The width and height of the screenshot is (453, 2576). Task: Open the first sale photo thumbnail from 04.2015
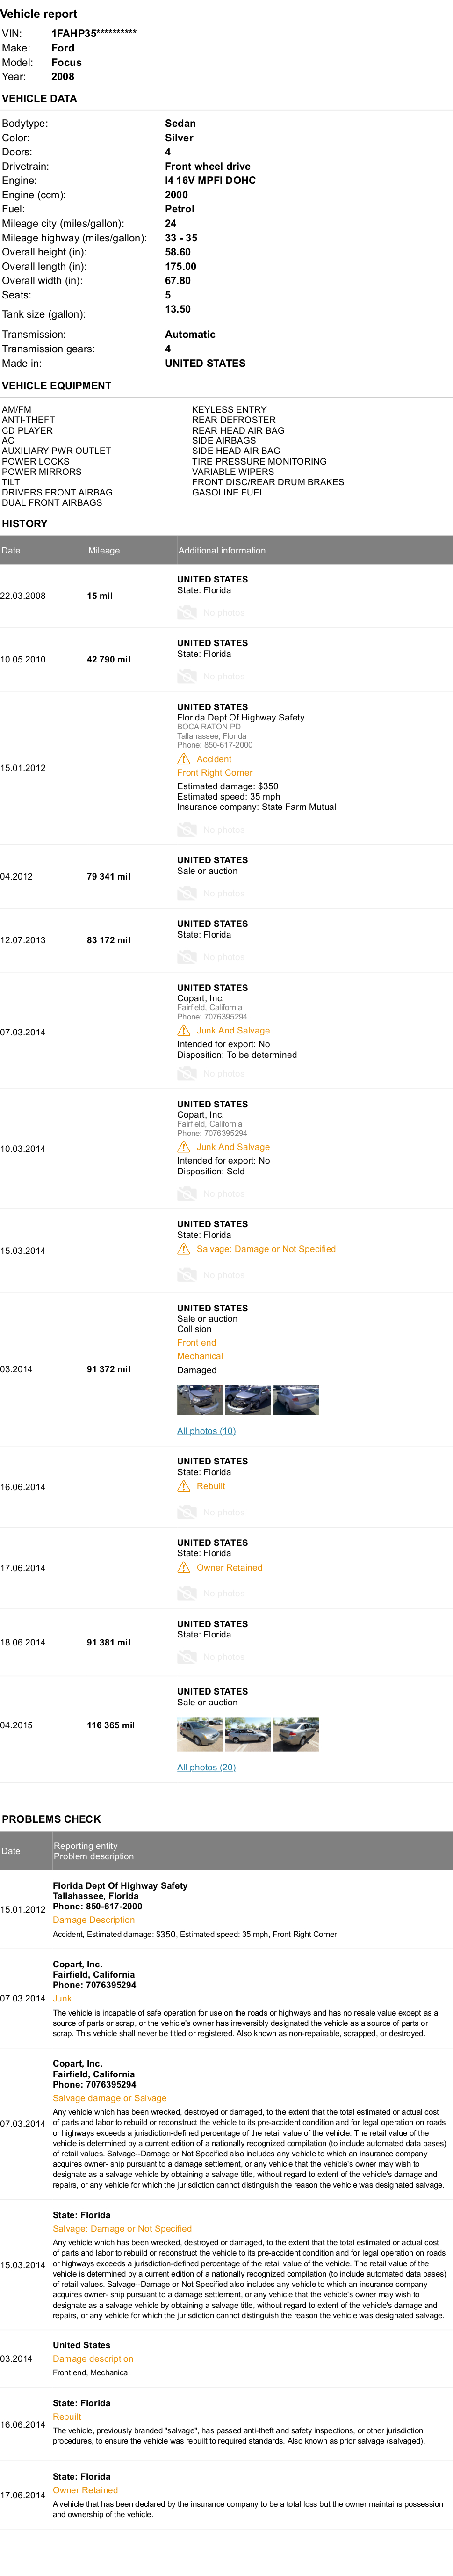200,1735
